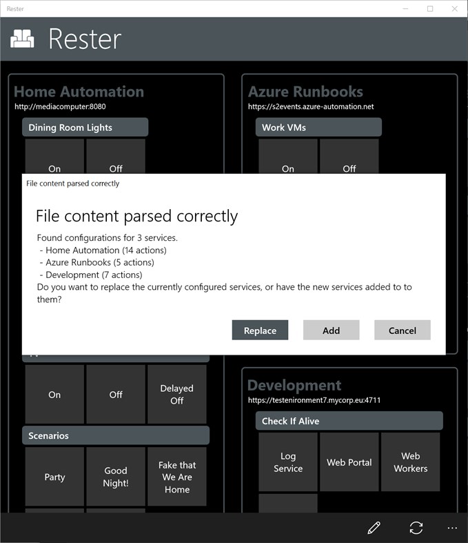Click the Home Automation service title
468x543 pixels.
[x=79, y=92]
